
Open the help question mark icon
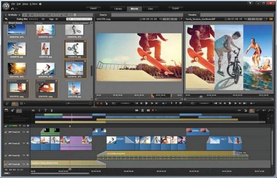(40, 4)
